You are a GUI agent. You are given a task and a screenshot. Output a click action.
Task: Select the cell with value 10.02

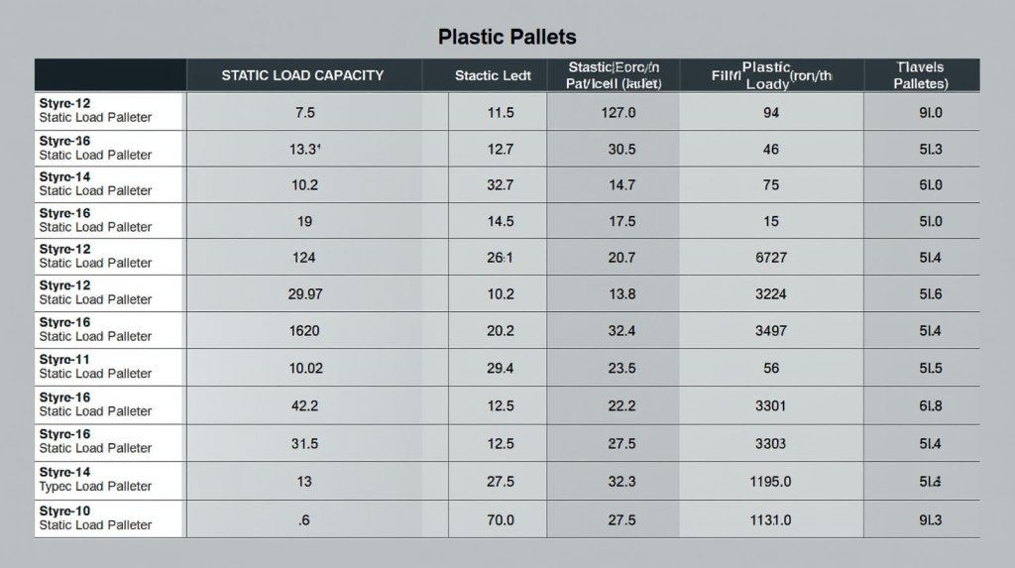point(304,368)
